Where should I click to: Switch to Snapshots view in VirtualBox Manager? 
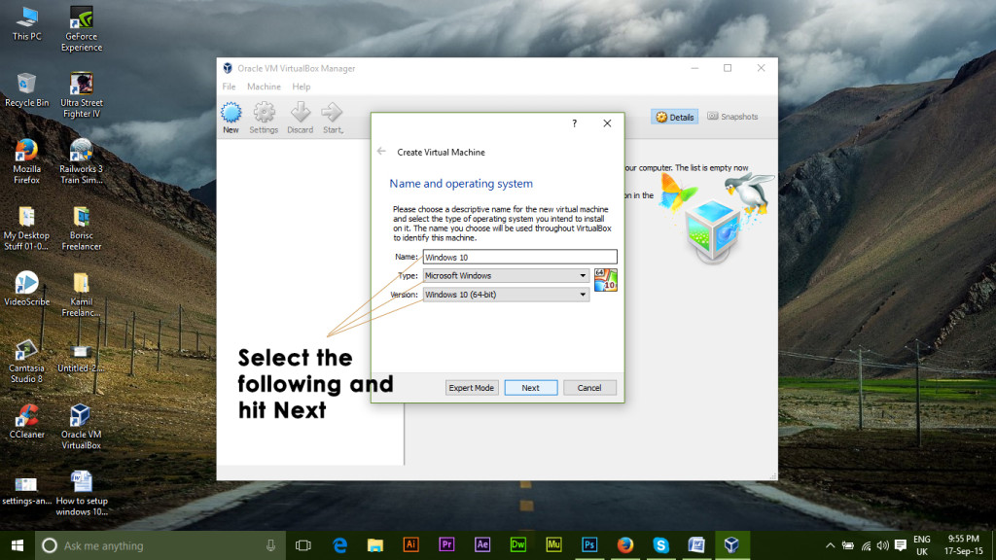click(732, 117)
